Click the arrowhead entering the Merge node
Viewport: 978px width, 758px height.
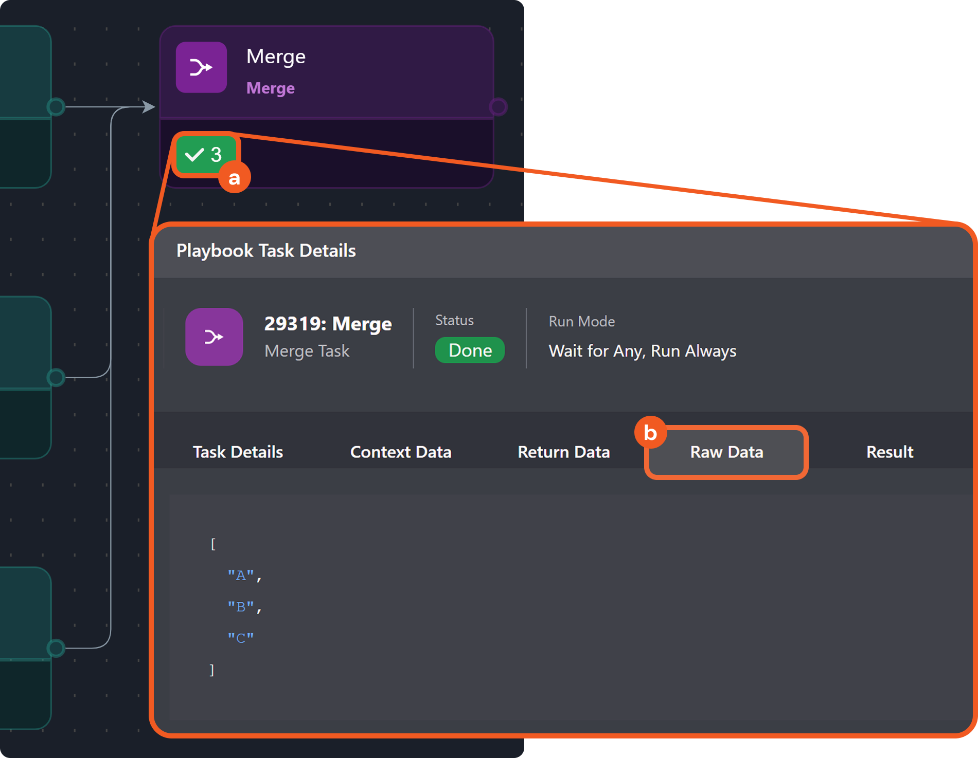point(149,107)
